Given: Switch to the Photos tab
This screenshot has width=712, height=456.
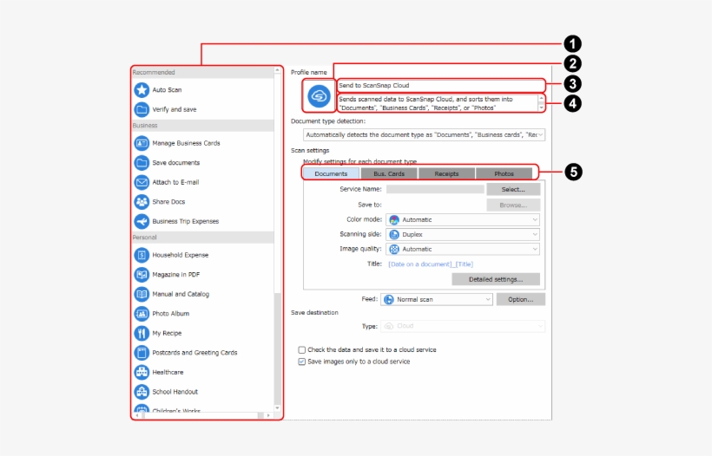Looking at the screenshot, I should pos(504,173).
